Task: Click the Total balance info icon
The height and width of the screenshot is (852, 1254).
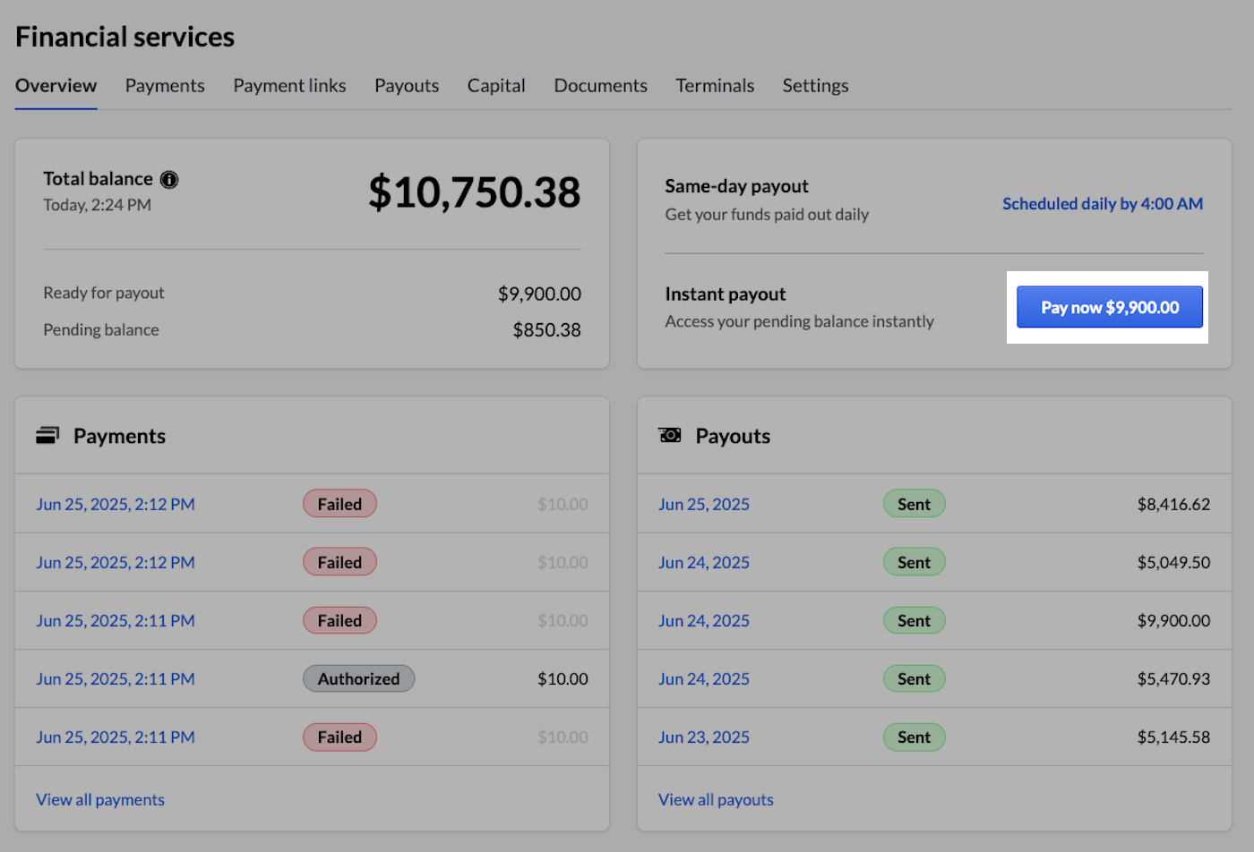Action: 169,179
